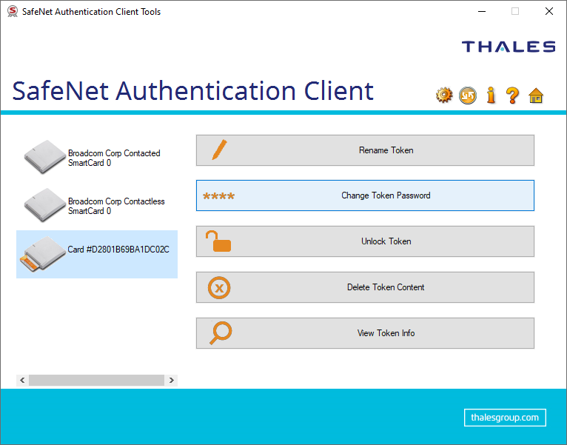Click the Unlock Token button label
Screen dimensions: 567x445
point(386,241)
